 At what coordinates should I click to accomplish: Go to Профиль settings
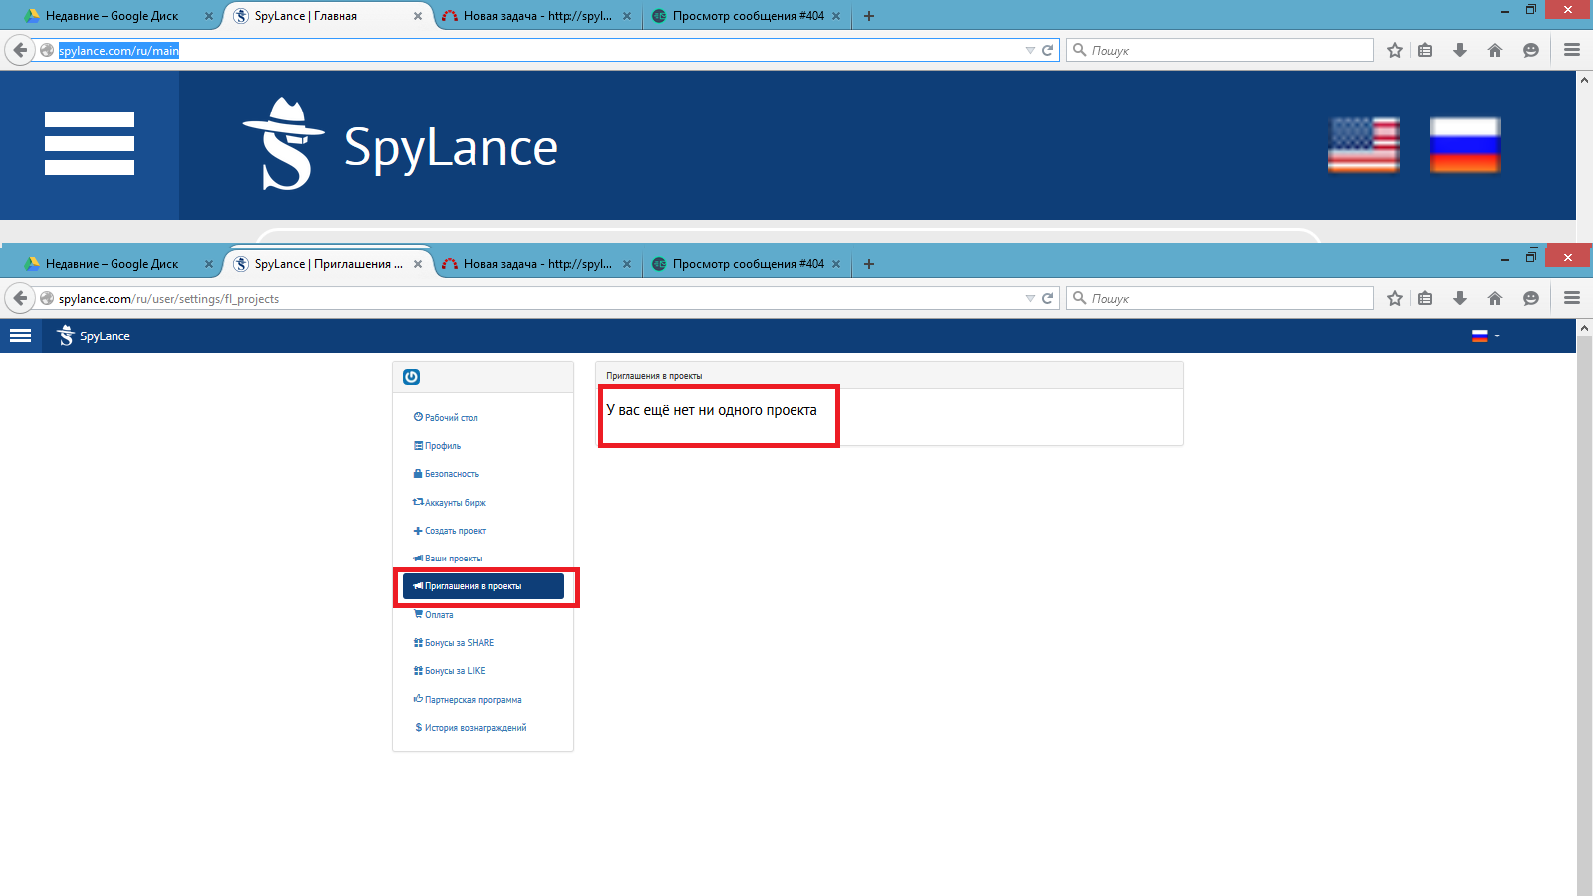click(443, 446)
